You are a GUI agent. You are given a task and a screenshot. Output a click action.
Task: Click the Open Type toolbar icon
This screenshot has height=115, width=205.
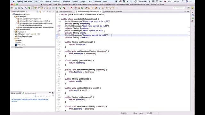click(x=86, y=8)
